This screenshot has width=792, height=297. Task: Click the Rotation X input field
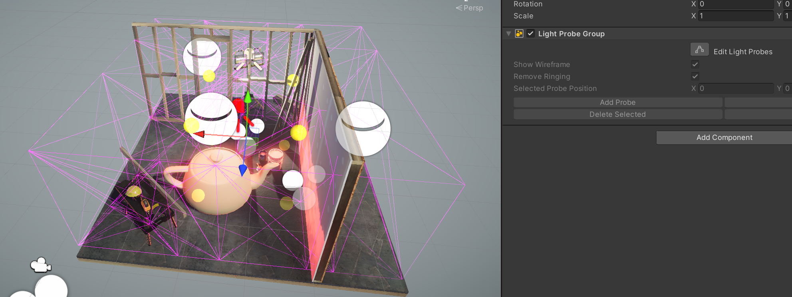pos(736,4)
